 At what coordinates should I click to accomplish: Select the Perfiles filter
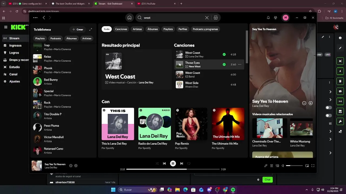[x=183, y=29]
